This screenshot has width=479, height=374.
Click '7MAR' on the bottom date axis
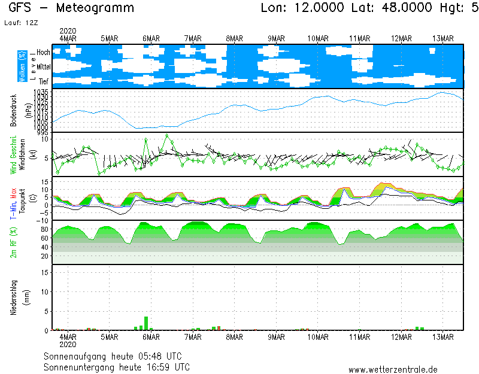[193, 337]
